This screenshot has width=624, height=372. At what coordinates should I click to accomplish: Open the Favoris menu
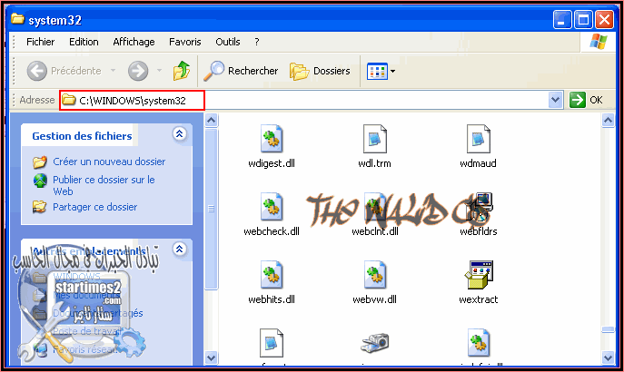click(x=185, y=42)
